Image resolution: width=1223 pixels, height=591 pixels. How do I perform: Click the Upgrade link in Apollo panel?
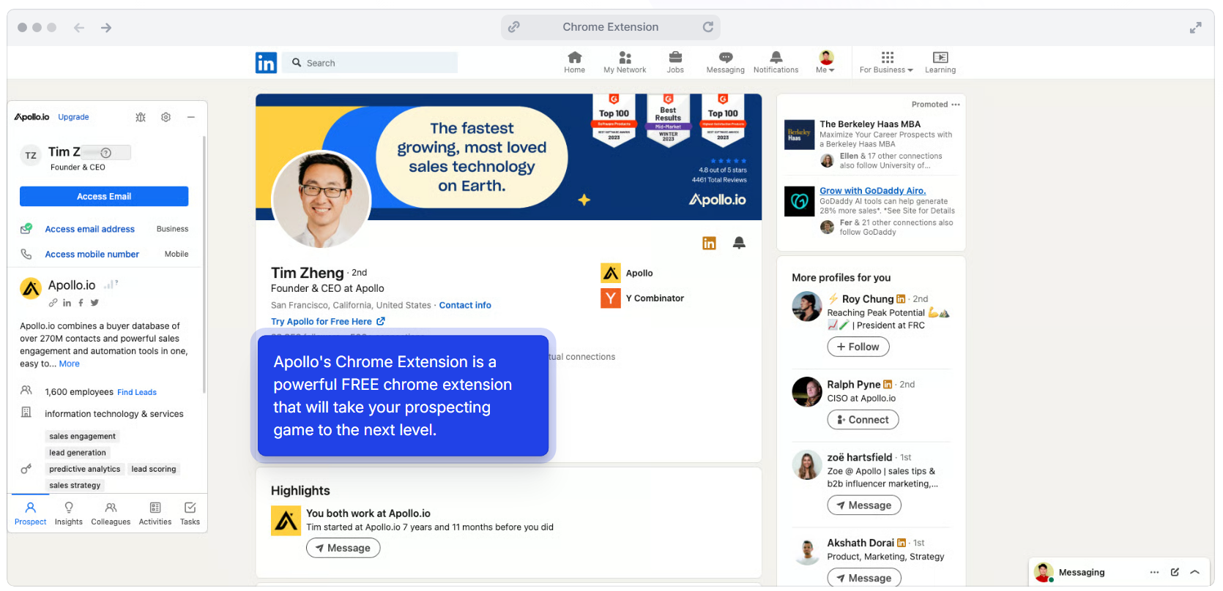pos(73,117)
